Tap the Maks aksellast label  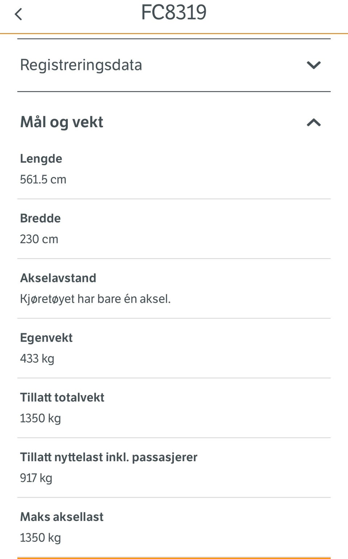pos(62,517)
